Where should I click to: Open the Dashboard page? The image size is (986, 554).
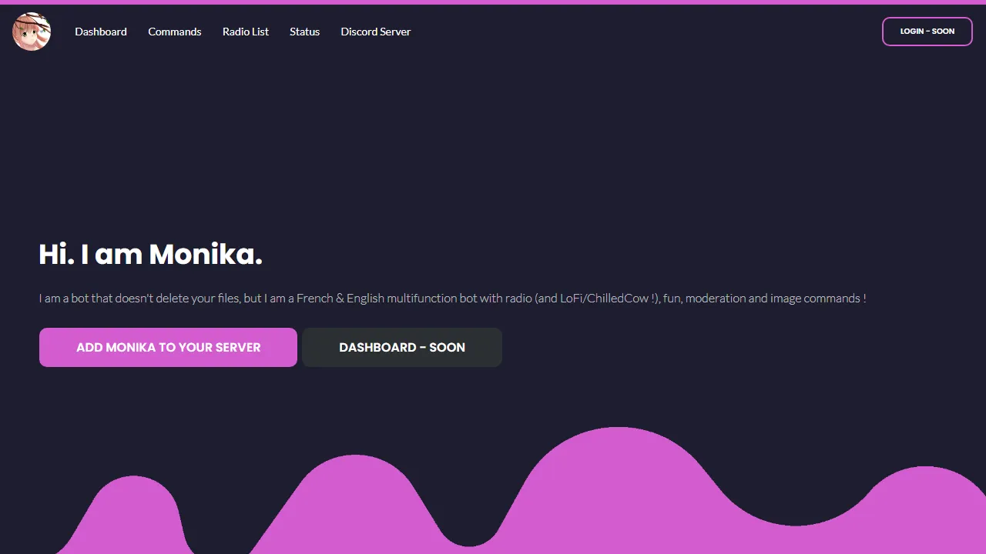point(100,32)
